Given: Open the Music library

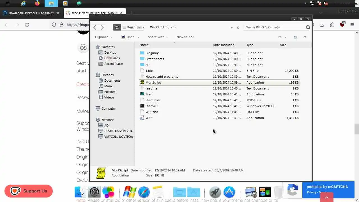Looking at the screenshot, I should coord(108,86).
